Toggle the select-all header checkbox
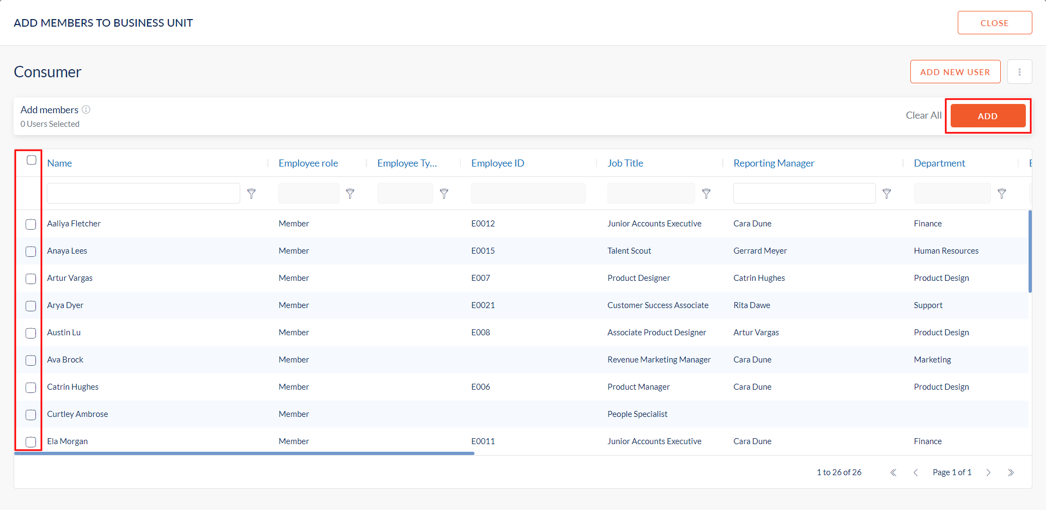This screenshot has height=510, width=1046. (x=32, y=160)
